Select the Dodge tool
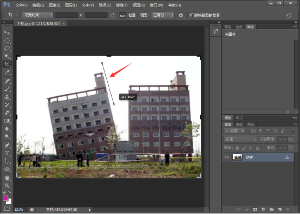Image resolution: width=300 pixels, height=214 pixels. pos(7,137)
